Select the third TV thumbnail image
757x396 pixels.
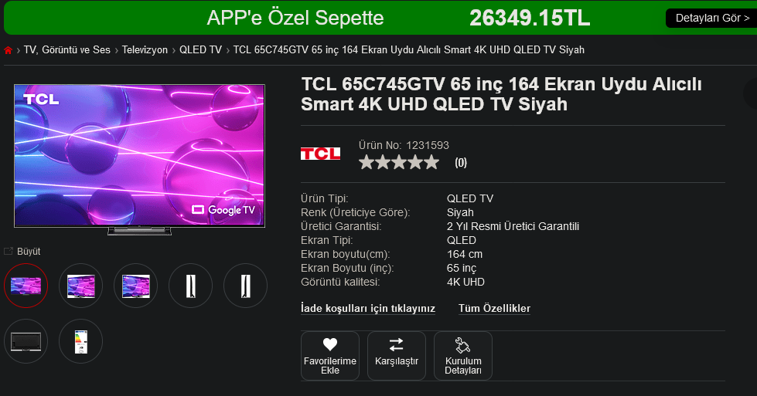pyautogui.click(x=135, y=286)
